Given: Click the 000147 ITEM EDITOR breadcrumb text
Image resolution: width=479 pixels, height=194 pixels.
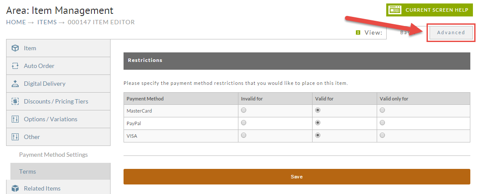Looking at the screenshot, I should [x=101, y=22].
